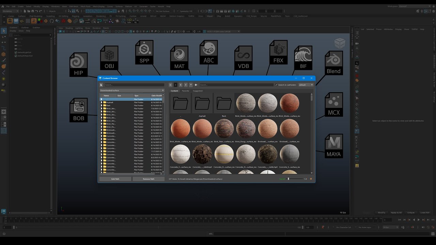This screenshot has height=245, width=436.
Task: Toggle the O filter button in Content Browser
Action: coord(171,85)
